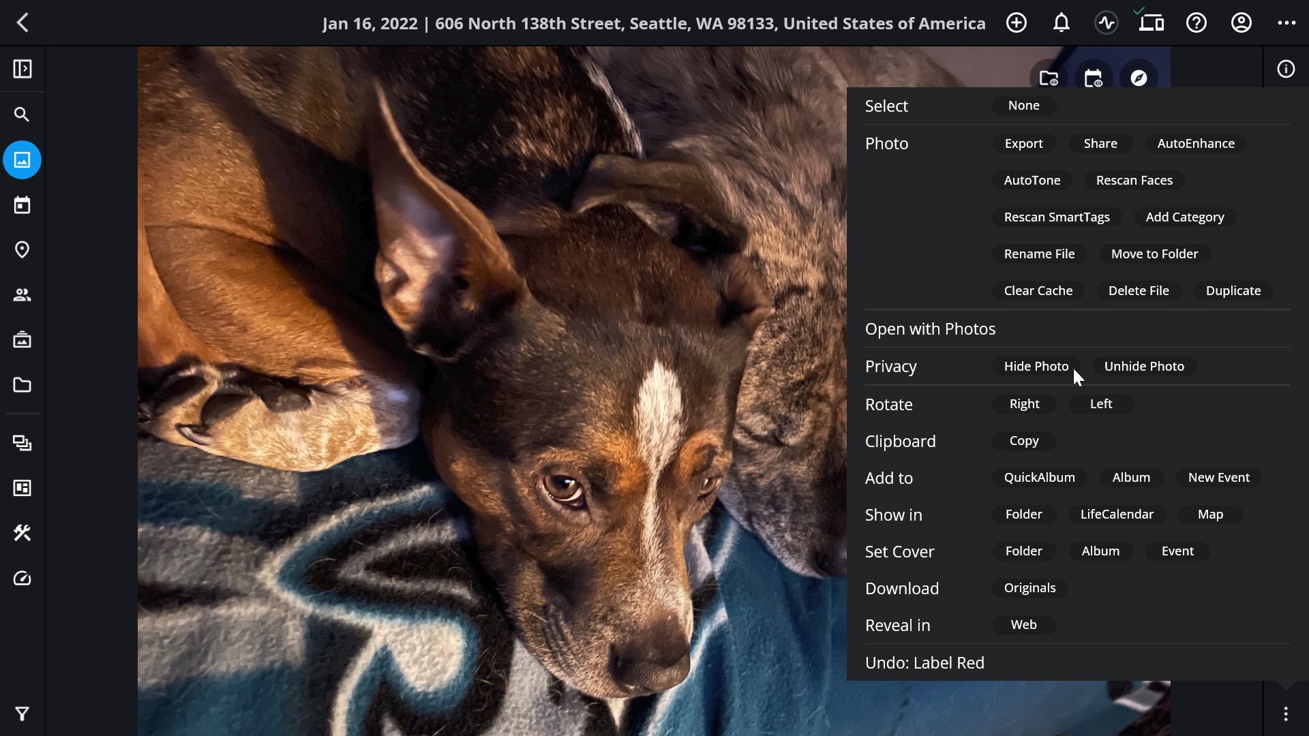Screen dimensions: 1309x736
Task: Click Rename File
Action: pos(1039,254)
